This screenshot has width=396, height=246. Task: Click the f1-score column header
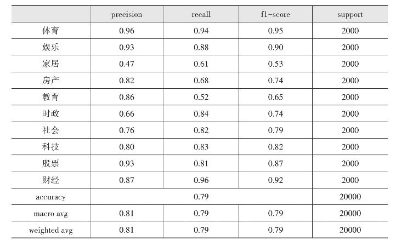[x=275, y=15]
